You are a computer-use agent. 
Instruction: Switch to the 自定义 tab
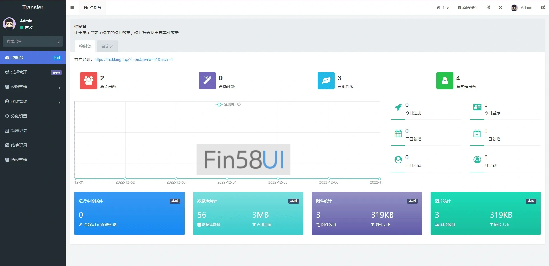tap(107, 46)
